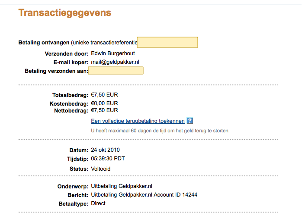Click the Kostenbedrag value €0,00 EUR
This screenshot has width=305, height=219.
tap(104, 103)
